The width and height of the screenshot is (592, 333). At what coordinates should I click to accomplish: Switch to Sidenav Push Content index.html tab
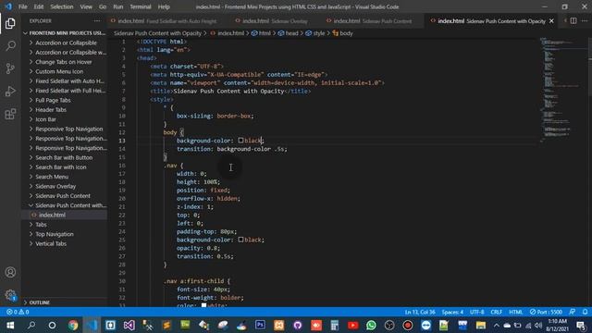coord(373,21)
